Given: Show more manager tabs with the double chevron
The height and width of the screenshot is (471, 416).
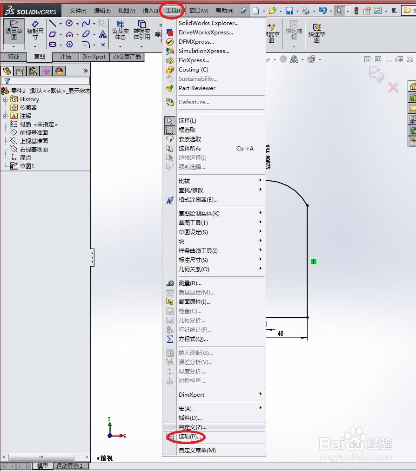Looking at the screenshot, I should click(x=86, y=71).
